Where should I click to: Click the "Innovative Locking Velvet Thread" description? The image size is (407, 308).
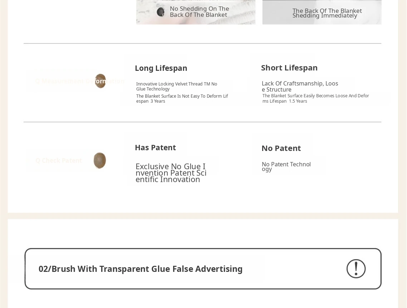point(177,86)
